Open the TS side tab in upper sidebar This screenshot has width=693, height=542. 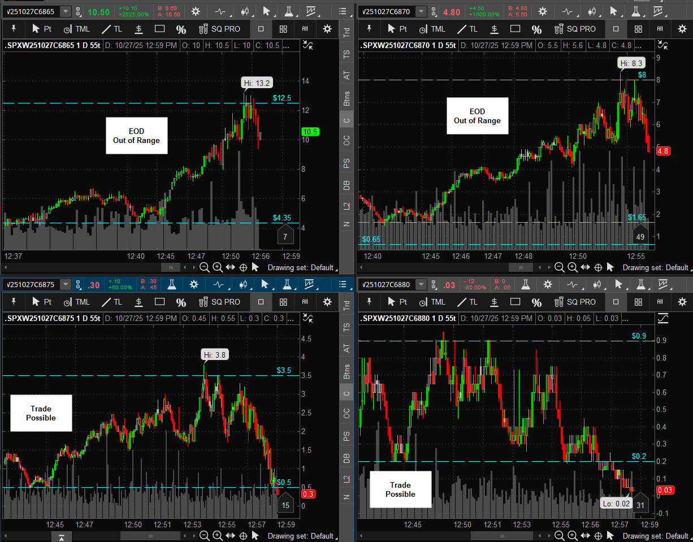pyautogui.click(x=346, y=54)
